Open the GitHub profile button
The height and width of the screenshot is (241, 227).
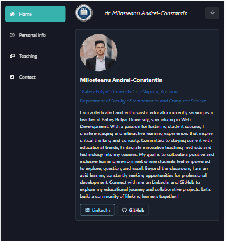pos(133,210)
